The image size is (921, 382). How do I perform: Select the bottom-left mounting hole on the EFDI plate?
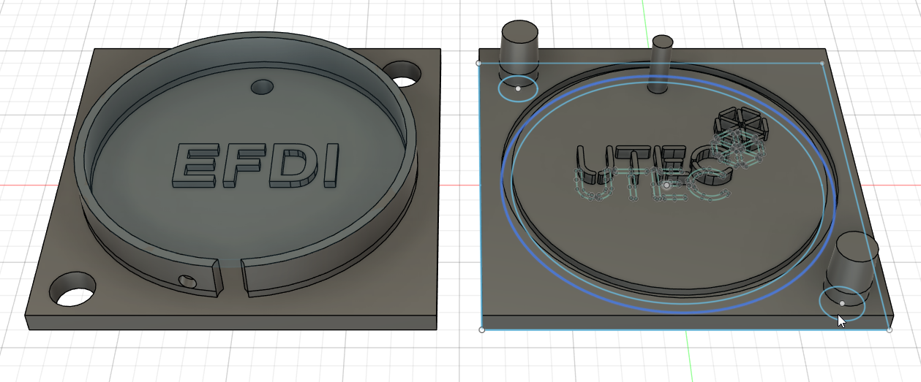pyautogui.click(x=72, y=290)
